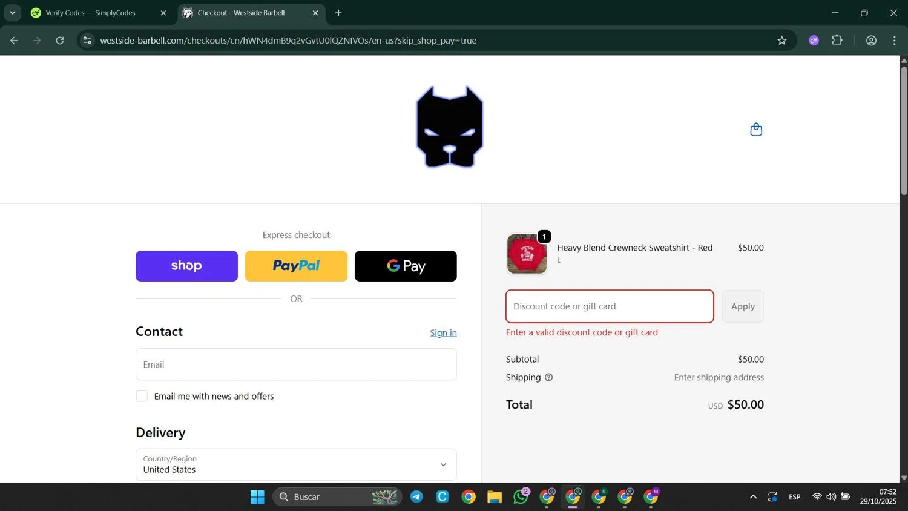The height and width of the screenshot is (511, 908).
Task: Open Wi-Fi network settings in tray
Action: 817,497
